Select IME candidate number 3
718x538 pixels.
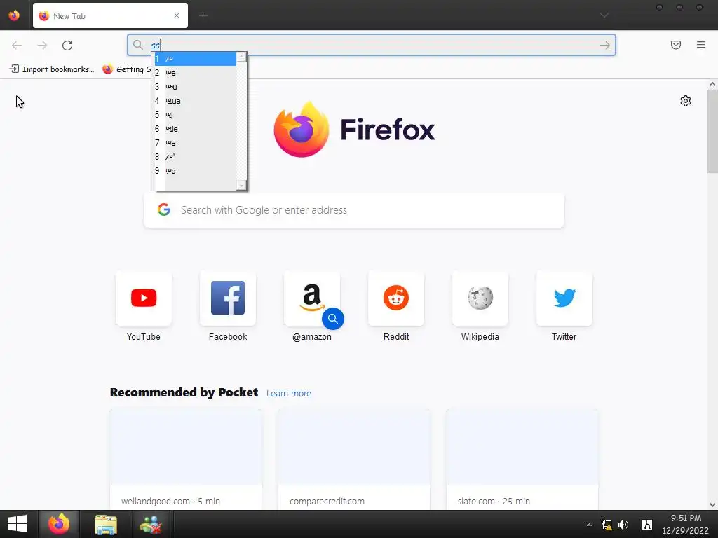coord(195,86)
